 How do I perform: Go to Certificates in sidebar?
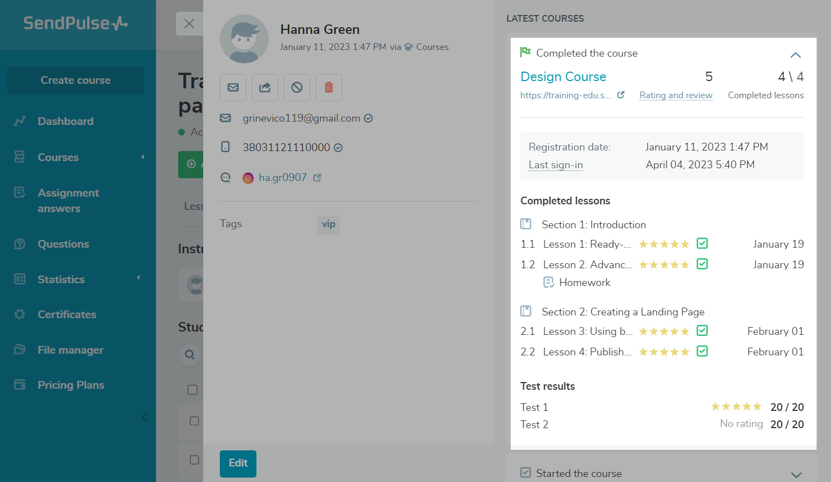[67, 314]
